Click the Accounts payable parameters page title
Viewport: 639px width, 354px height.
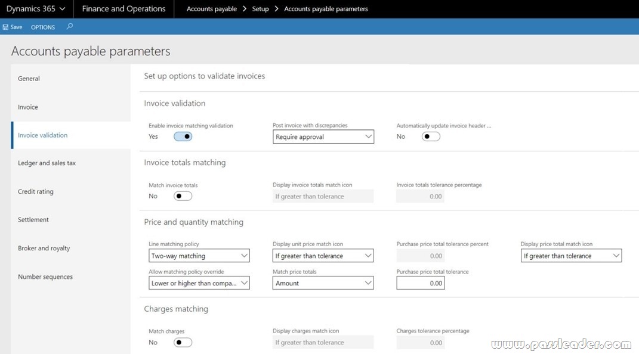pyautogui.click(x=91, y=51)
